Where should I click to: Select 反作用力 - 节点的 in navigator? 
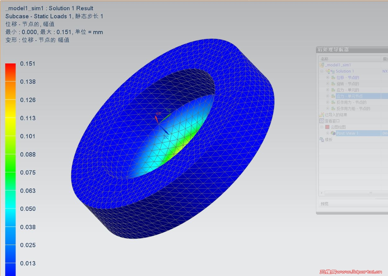[x=352, y=102]
